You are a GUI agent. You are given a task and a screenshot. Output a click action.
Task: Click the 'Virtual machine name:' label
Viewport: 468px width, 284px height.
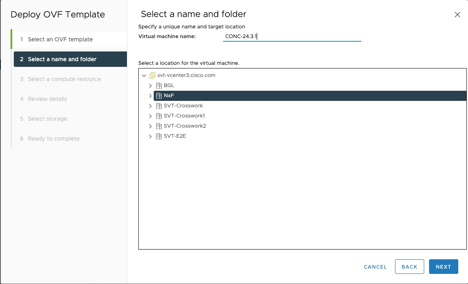[167, 36]
